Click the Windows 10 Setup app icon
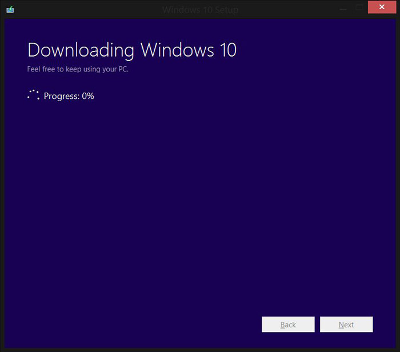 tap(10, 9)
